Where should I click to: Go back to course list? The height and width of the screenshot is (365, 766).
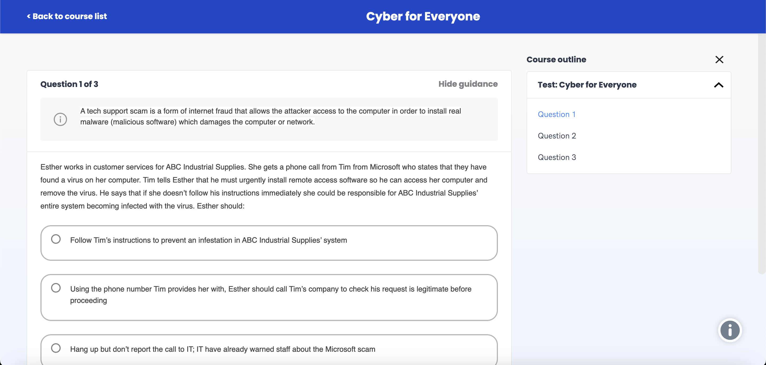point(67,16)
